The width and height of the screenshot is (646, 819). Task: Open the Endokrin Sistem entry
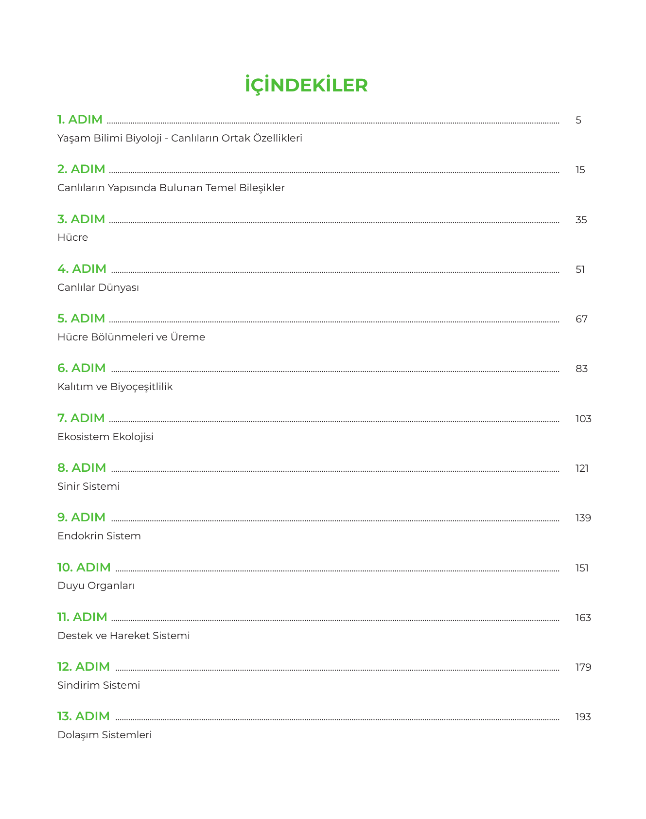[x=99, y=536]
